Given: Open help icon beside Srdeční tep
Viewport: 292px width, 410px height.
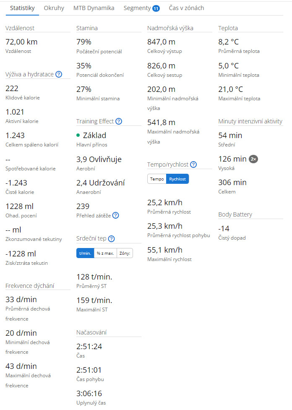Looking at the screenshot, I should point(111,238).
